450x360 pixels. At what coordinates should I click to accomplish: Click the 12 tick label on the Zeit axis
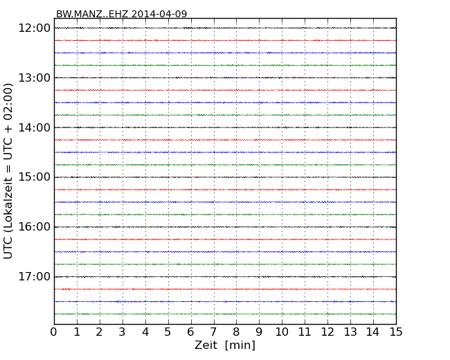click(327, 332)
